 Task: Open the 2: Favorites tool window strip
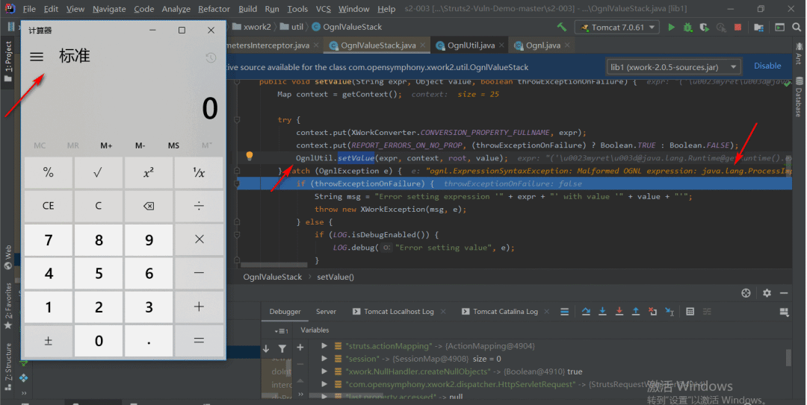7,305
